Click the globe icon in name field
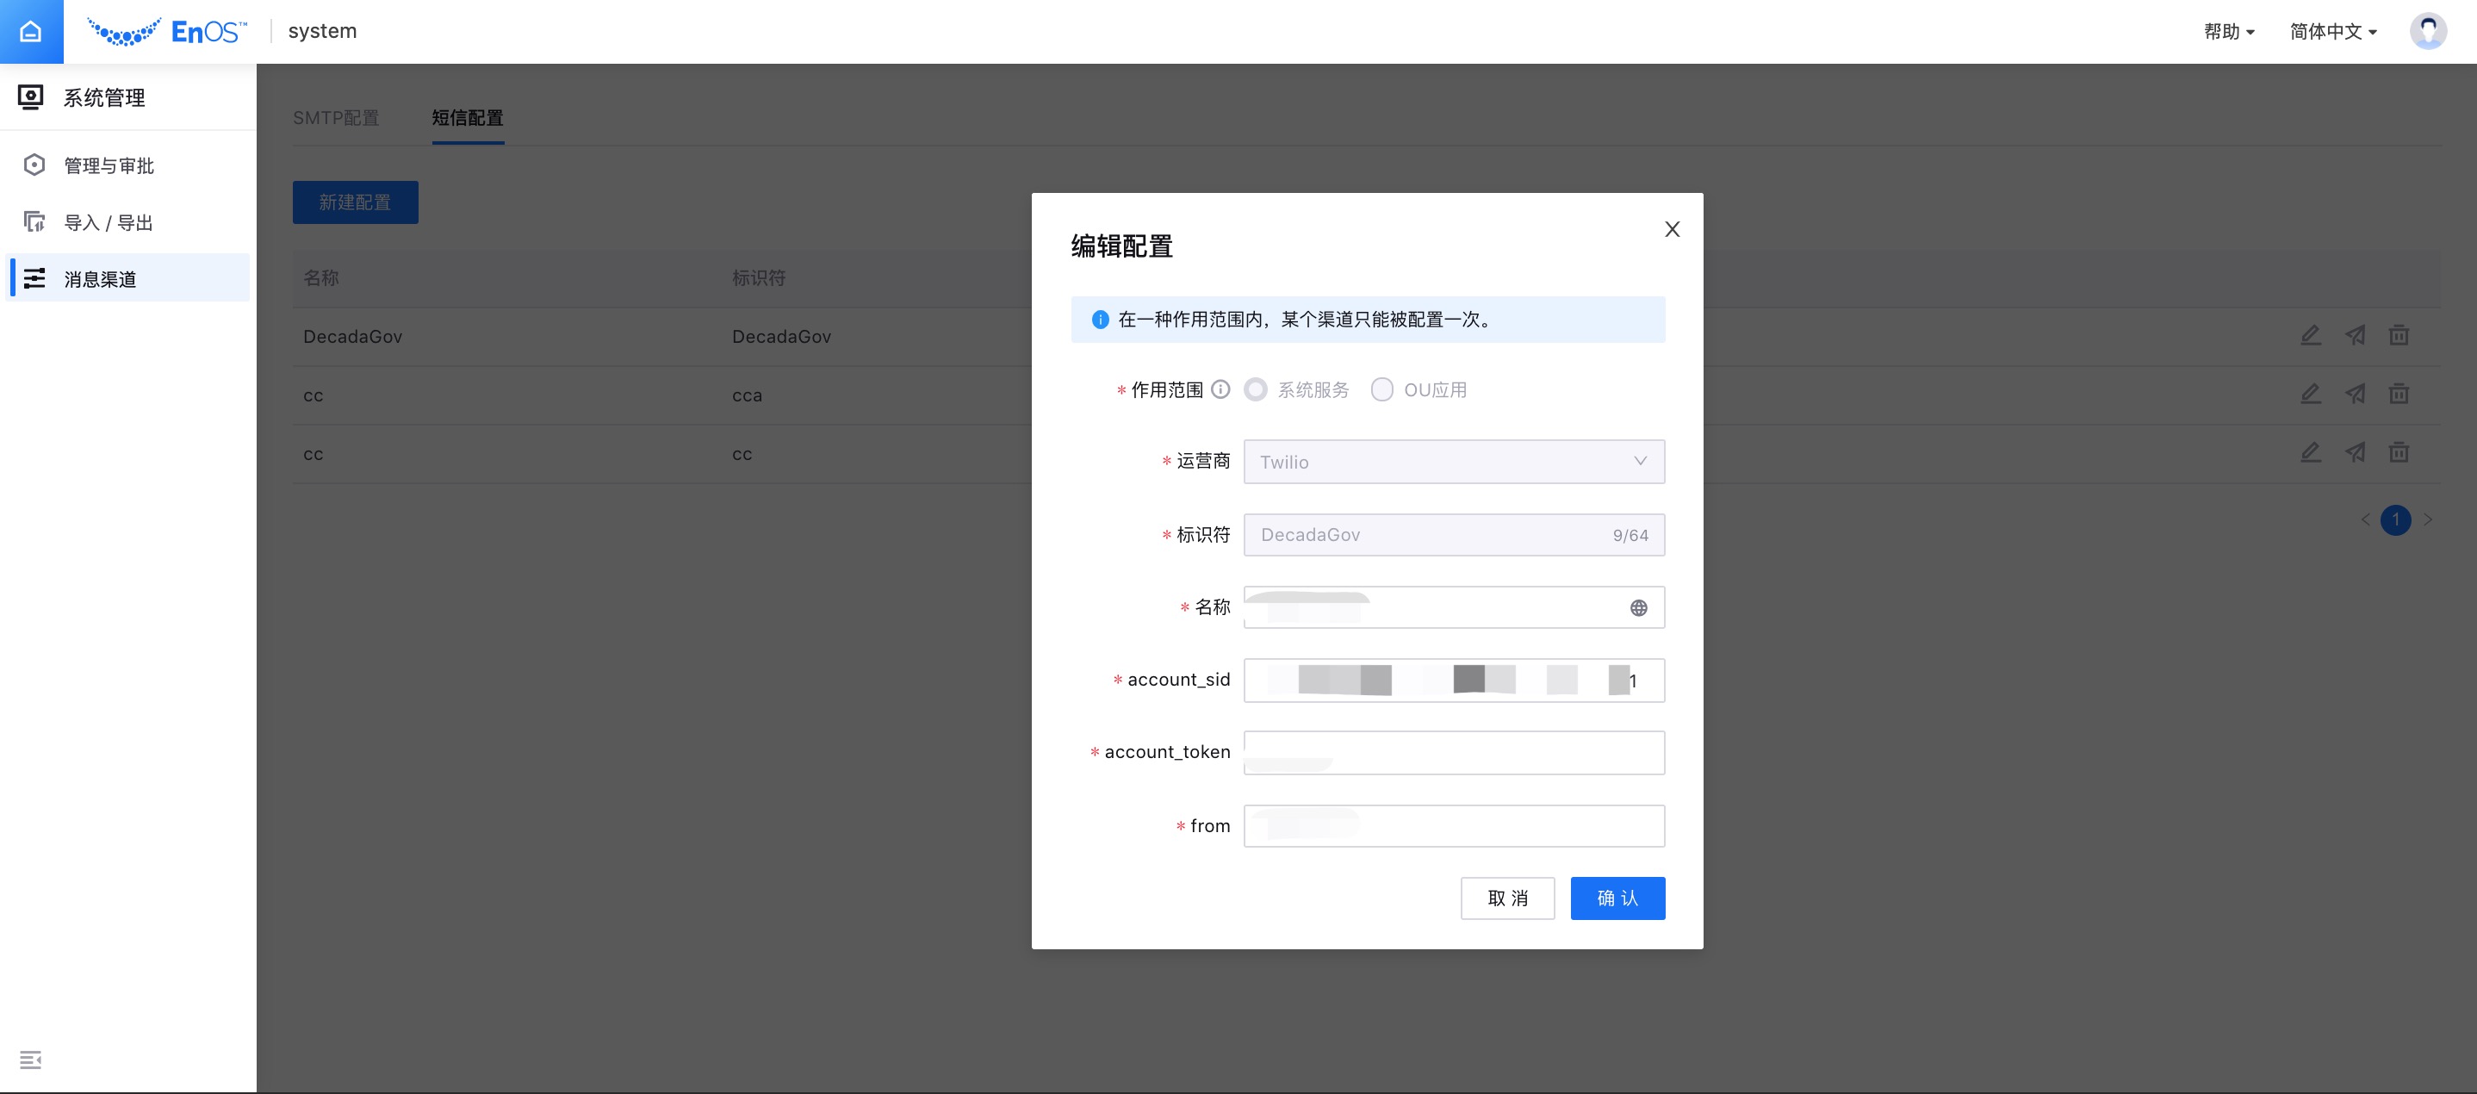Image resolution: width=2477 pixels, height=1094 pixels. tap(1638, 607)
